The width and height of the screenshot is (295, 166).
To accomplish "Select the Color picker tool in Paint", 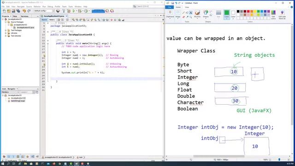I will [187, 17].
